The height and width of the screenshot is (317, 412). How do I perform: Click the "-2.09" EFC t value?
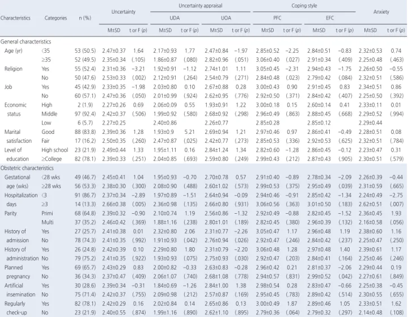[x=345, y=177]
